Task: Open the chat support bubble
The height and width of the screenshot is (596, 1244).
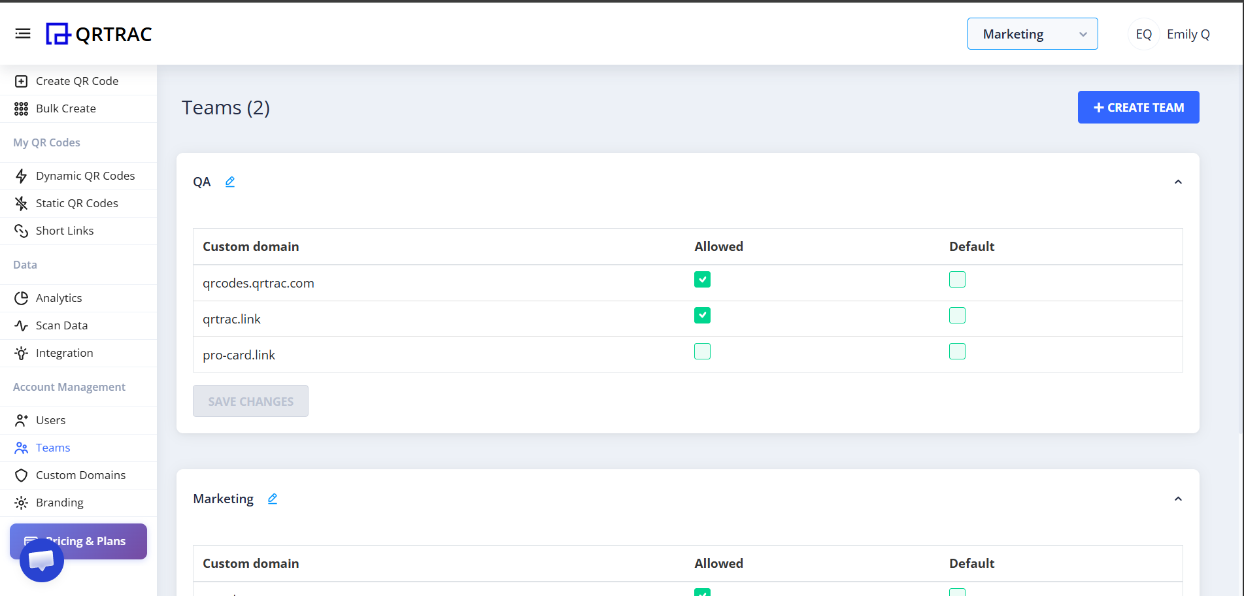Action: [42, 560]
